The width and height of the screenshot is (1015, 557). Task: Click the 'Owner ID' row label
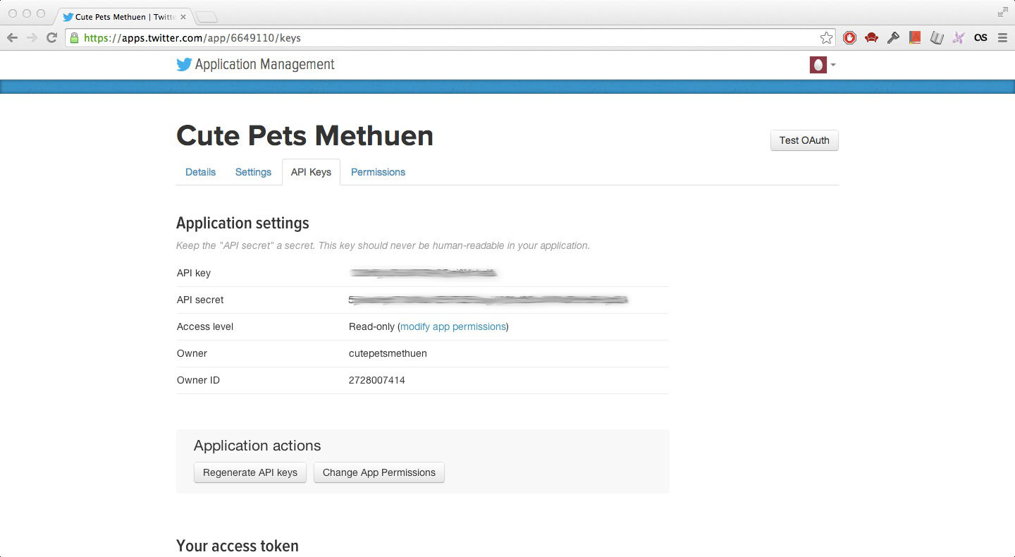tap(198, 380)
